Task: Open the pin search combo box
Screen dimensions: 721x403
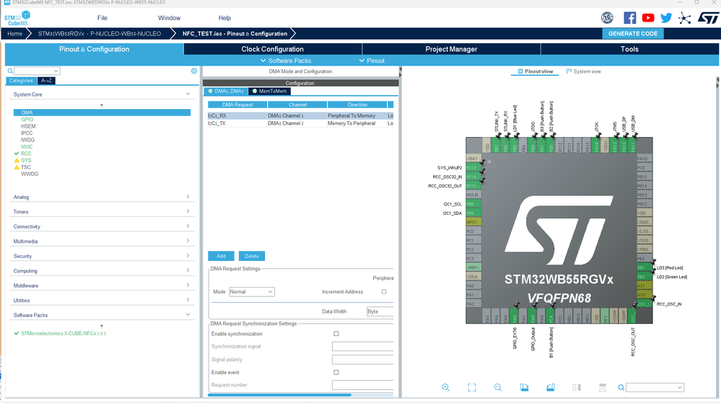Action: [x=655, y=387]
